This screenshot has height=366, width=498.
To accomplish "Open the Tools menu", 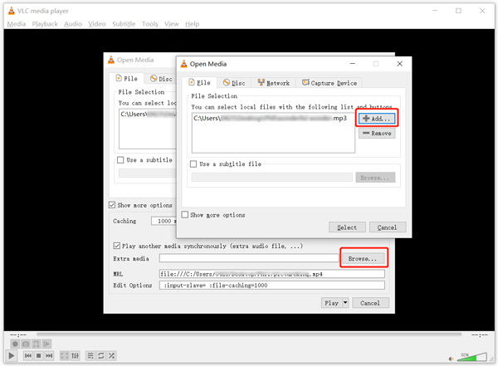I will tap(150, 24).
